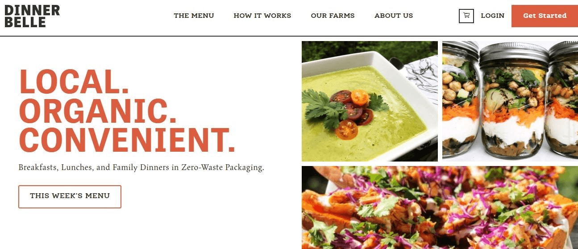Viewport: 578px width, 249px height.
Task: Open THIS WEEK'S MENU button
Action: point(70,196)
